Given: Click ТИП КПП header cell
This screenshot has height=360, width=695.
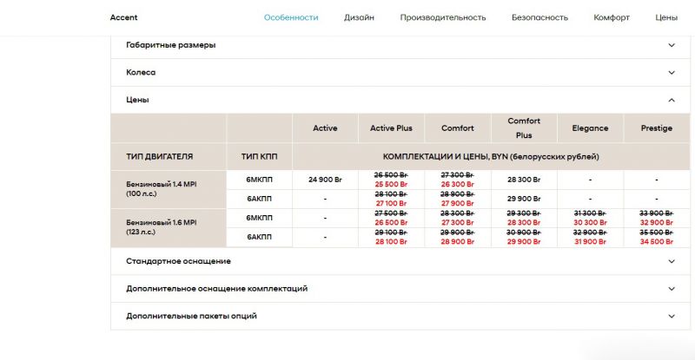Looking at the screenshot, I should coord(259,157).
